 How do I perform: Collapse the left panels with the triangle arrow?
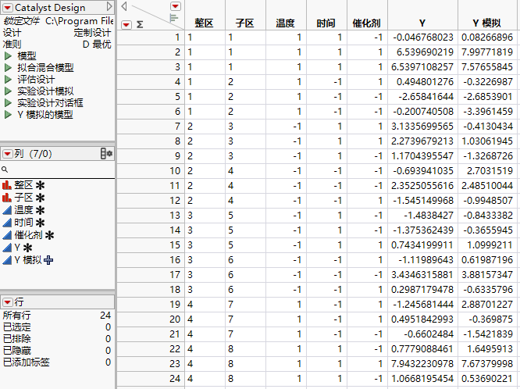[x=124, y=6]
